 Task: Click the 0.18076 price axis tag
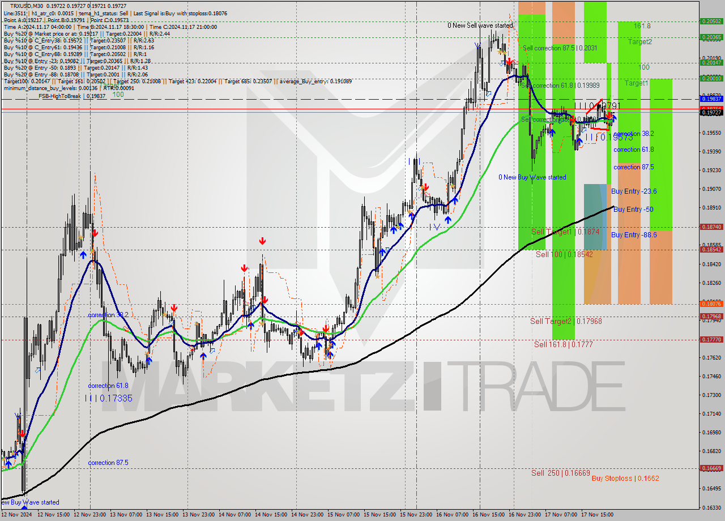[711, 304]
